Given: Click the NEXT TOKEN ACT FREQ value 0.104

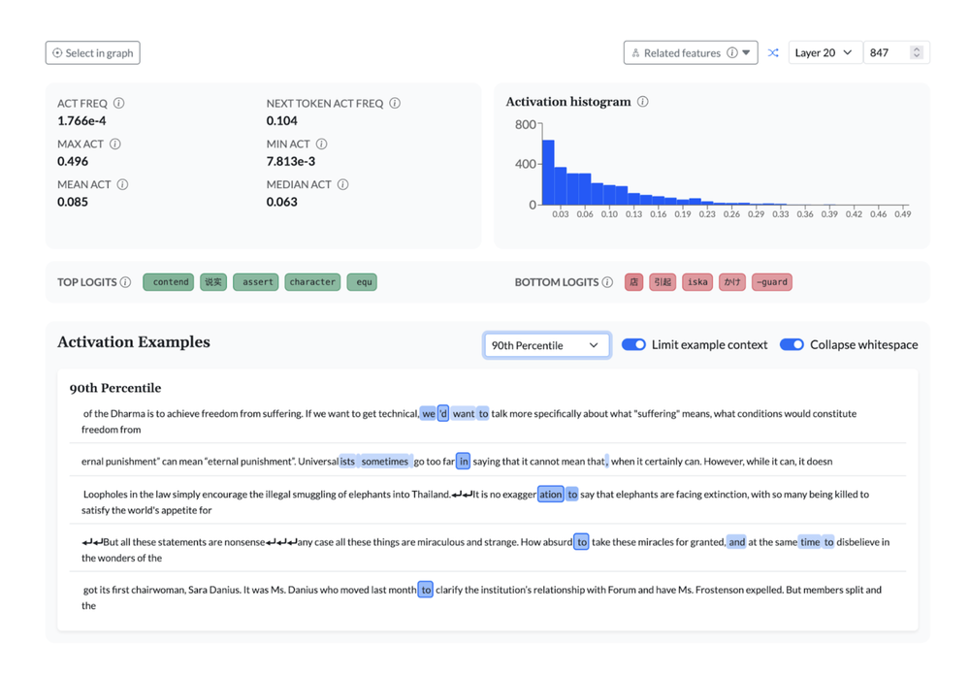Looking at the screenshot, I should click(x=282, y=120).
